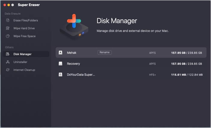Select the Recovery volume name
Viewport: 211px width, 128px height.
pyautogui.click(x=73, y=64)
